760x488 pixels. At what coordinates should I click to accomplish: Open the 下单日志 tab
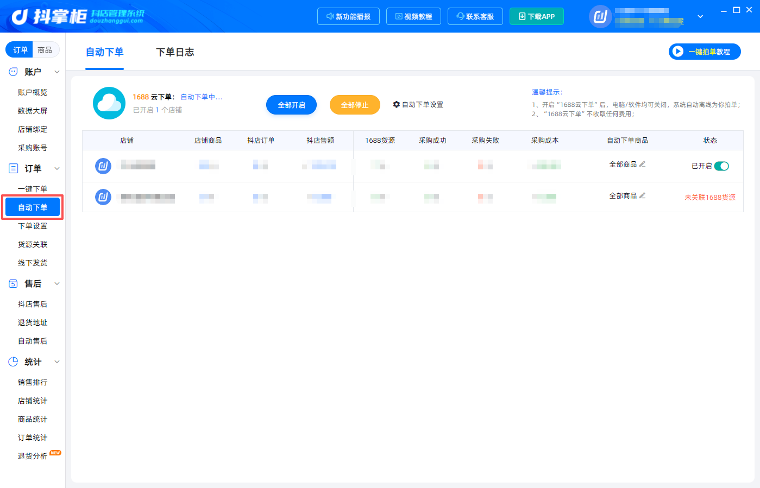coord(175,52)
